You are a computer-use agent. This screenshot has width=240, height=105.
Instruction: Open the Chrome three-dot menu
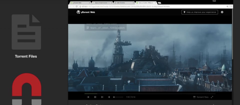coord(231,6)
